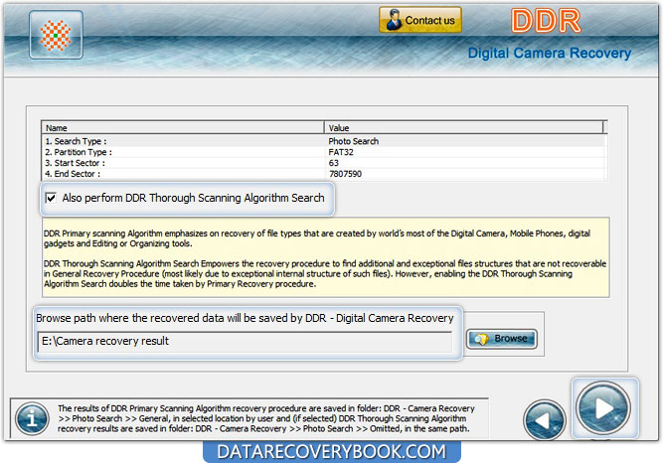This screenshot has height=463, width=663.
Task: Select the '2. Partition Type :' row
Action: 324,152
